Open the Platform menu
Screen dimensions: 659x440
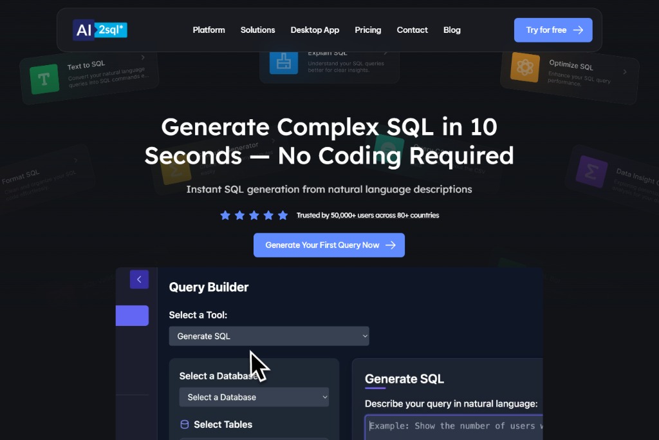(x=209, y=30)
